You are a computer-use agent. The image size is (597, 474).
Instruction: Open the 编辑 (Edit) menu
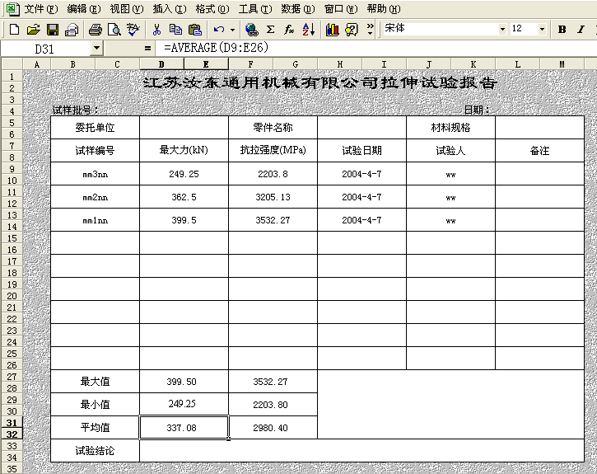pos(84,9)
